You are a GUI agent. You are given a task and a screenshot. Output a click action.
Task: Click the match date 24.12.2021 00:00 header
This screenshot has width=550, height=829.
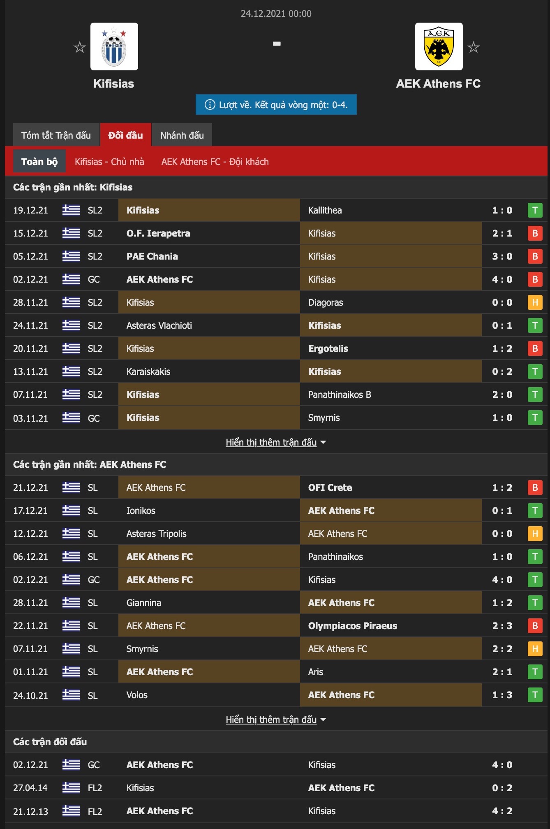point(276,14)
